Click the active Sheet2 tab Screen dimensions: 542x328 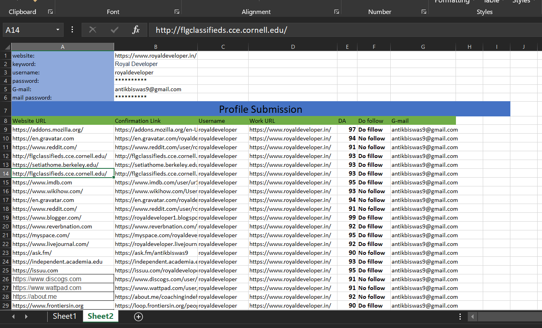pos(100,316)
